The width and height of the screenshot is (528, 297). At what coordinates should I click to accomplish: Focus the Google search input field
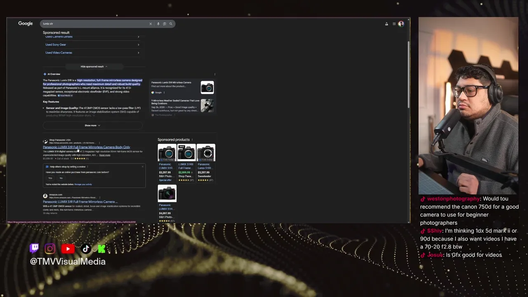tap(95, 24)
